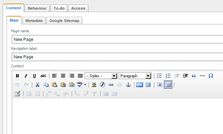Open the spell checker language arrow

pos(85,85)
